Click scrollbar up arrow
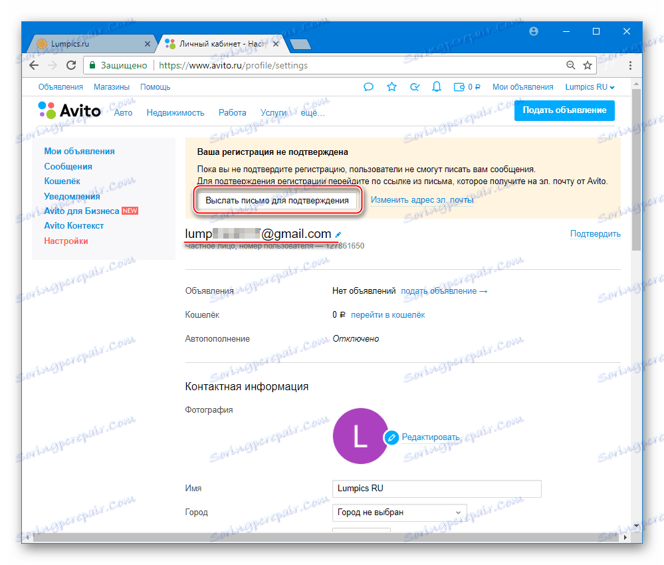Viewport: 664px width, 565px height. (x=635, y=84)
